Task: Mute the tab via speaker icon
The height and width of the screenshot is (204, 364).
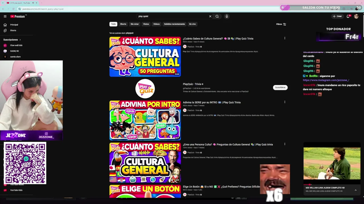Action: (x=33, y=3)
